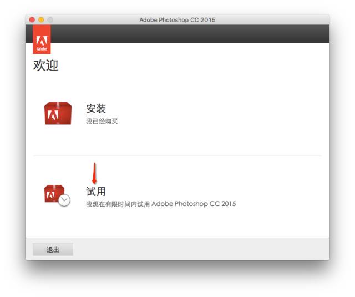
Task: Click the Adobe logo in the header
Action: point(42,39)
